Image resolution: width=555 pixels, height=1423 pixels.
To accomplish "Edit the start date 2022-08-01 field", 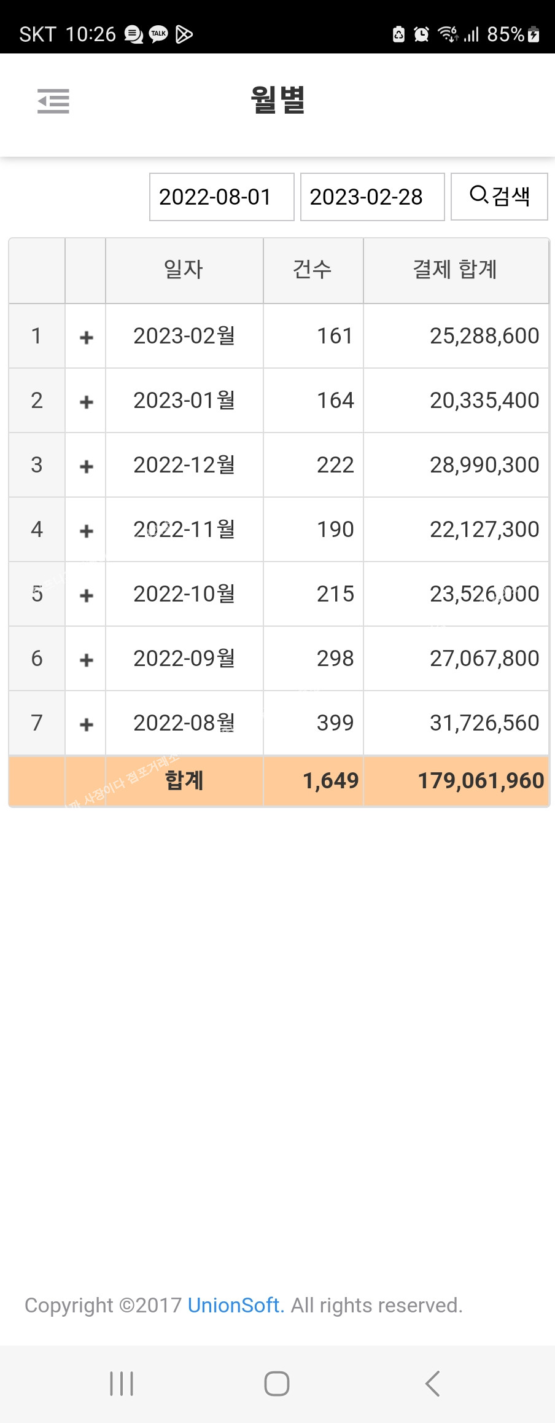I will pyautogui.click(x=222, y=197).
